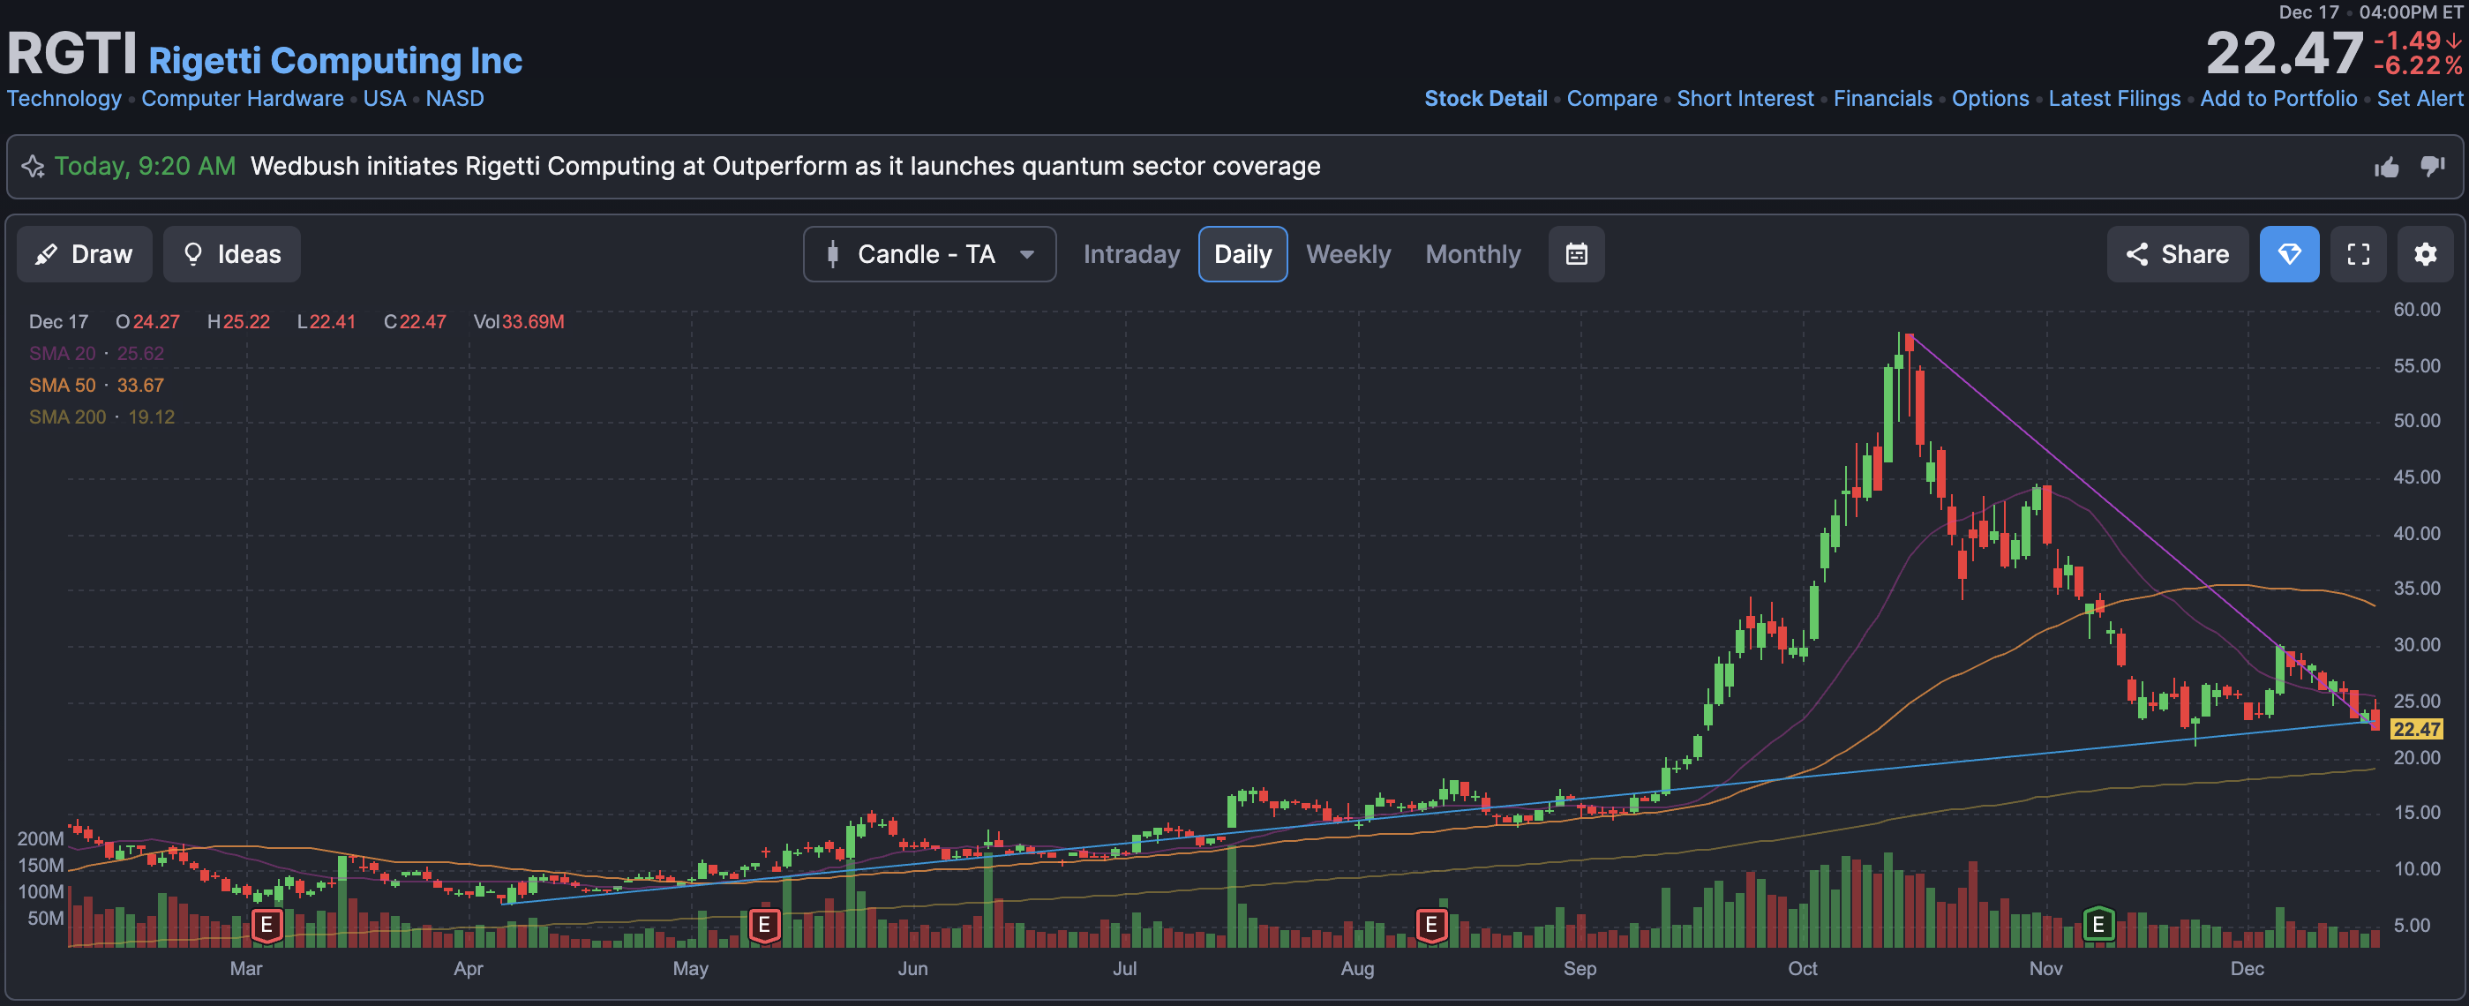Click the star icon beside the news headline
Screen dimensions: 2469x1006
34,167
